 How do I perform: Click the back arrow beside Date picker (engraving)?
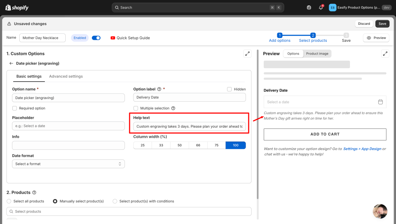[x=11, y=63]
